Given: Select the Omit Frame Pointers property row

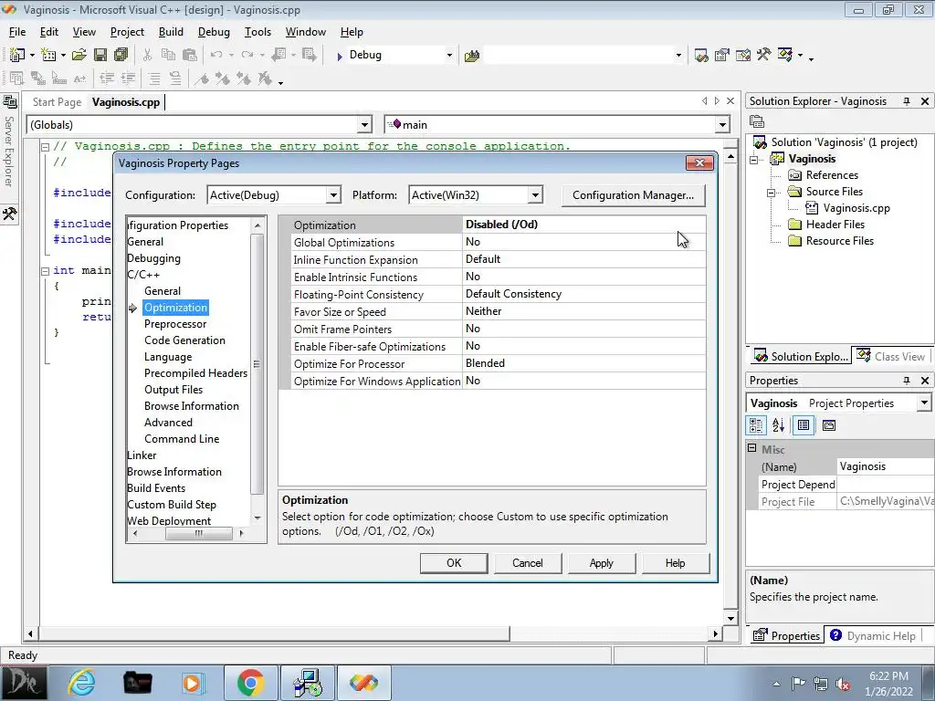Looking at the screenshot, I should tap(492, 329).
